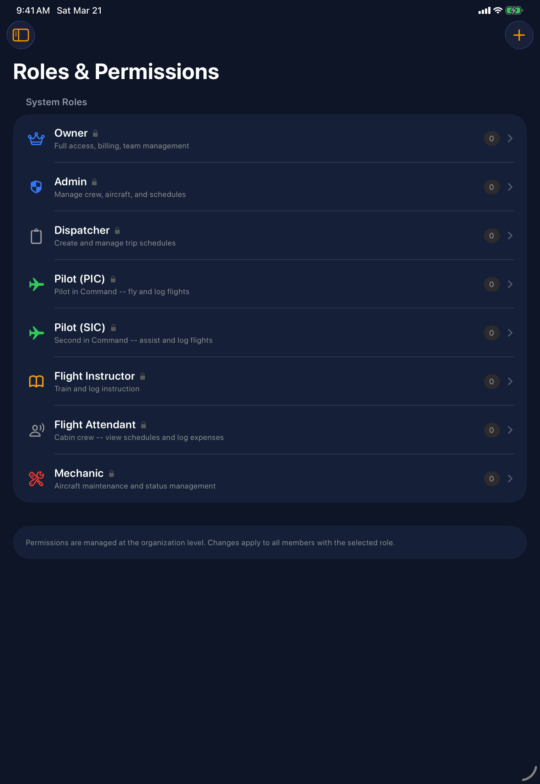Screen dimensions: 540x784
Task: Select the crown icon for Owner role
Action: 36,138
